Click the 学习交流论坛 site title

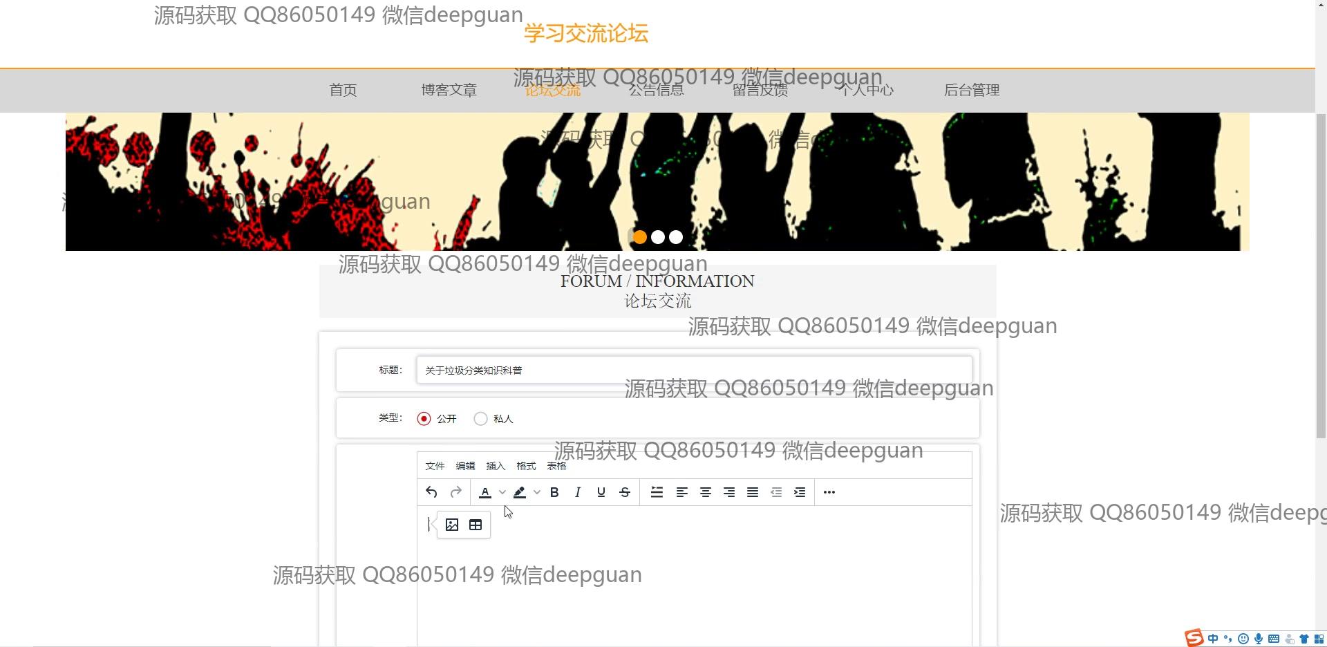tap(586, 33)
